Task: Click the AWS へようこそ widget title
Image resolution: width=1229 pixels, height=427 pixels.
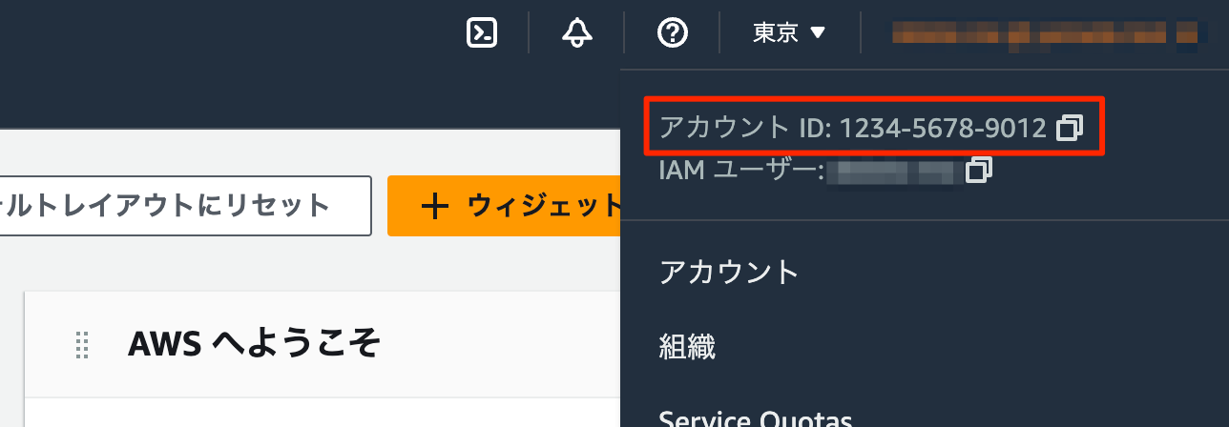Action: [x=255, y=343]
